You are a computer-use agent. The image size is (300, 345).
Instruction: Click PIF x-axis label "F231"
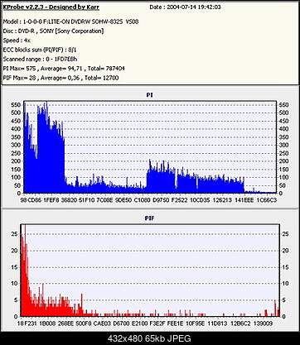click(x=31, y=323)
